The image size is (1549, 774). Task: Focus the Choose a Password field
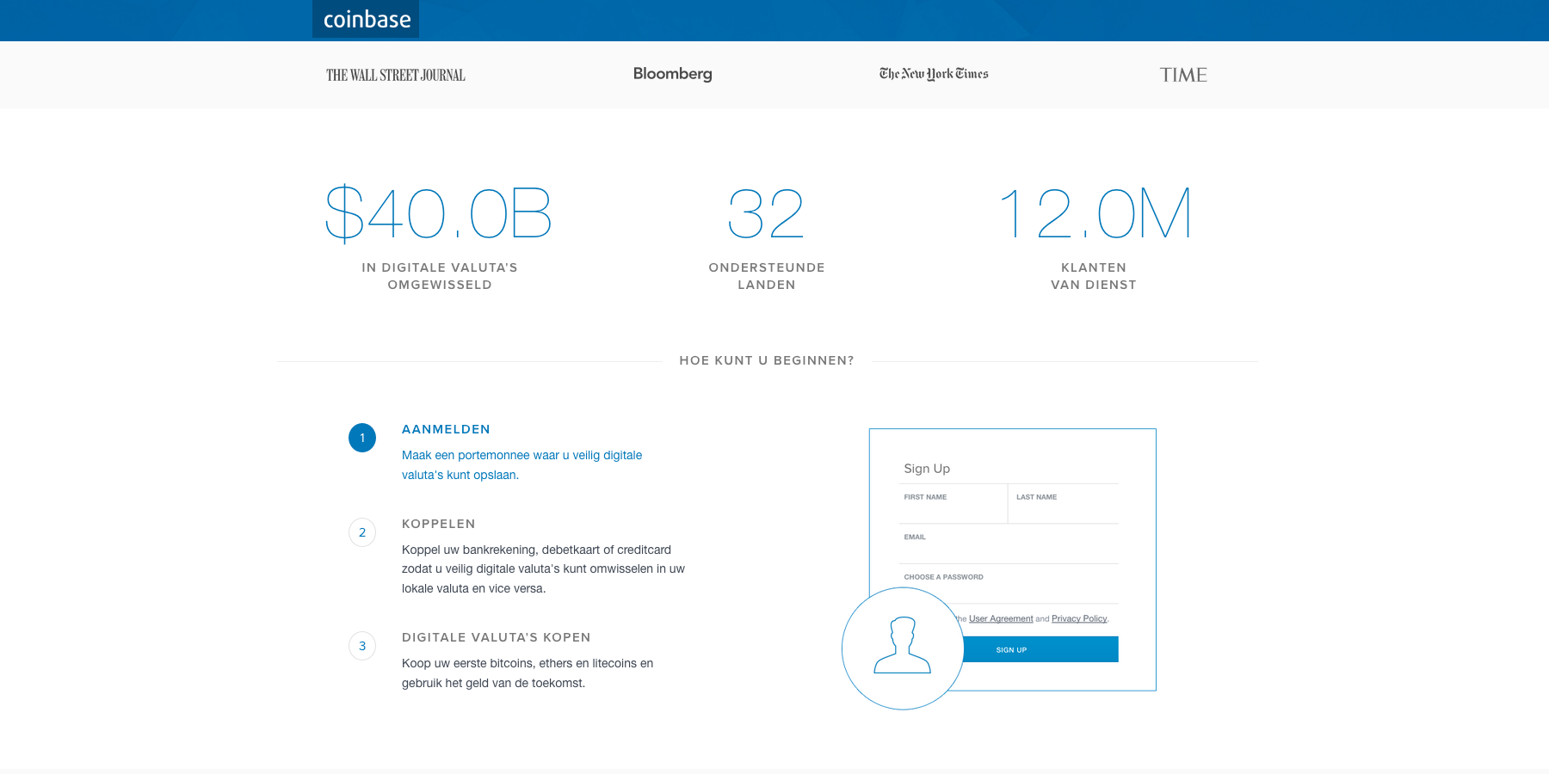(x=1009, y=584)
